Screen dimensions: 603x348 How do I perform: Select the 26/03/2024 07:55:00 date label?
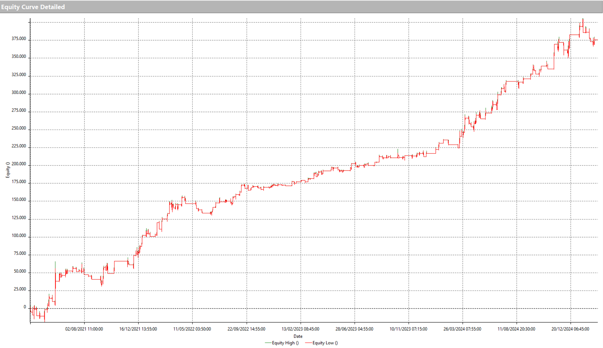pos(462,329)
